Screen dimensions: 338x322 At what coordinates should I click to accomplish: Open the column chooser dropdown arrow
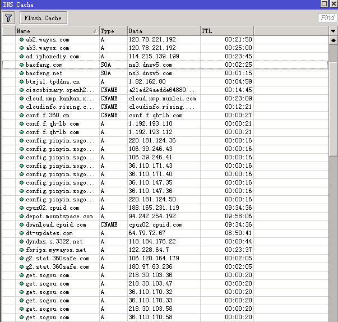click(333, 31)
